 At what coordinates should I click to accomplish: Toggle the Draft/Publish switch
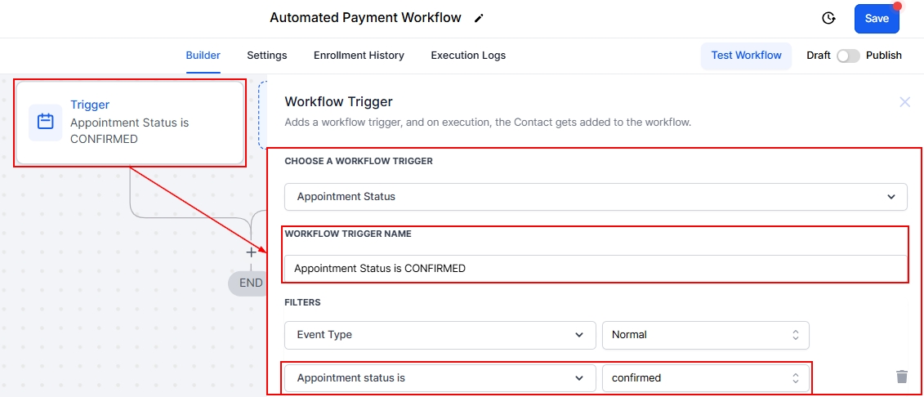pyautogui.click(x=848, y=56)
